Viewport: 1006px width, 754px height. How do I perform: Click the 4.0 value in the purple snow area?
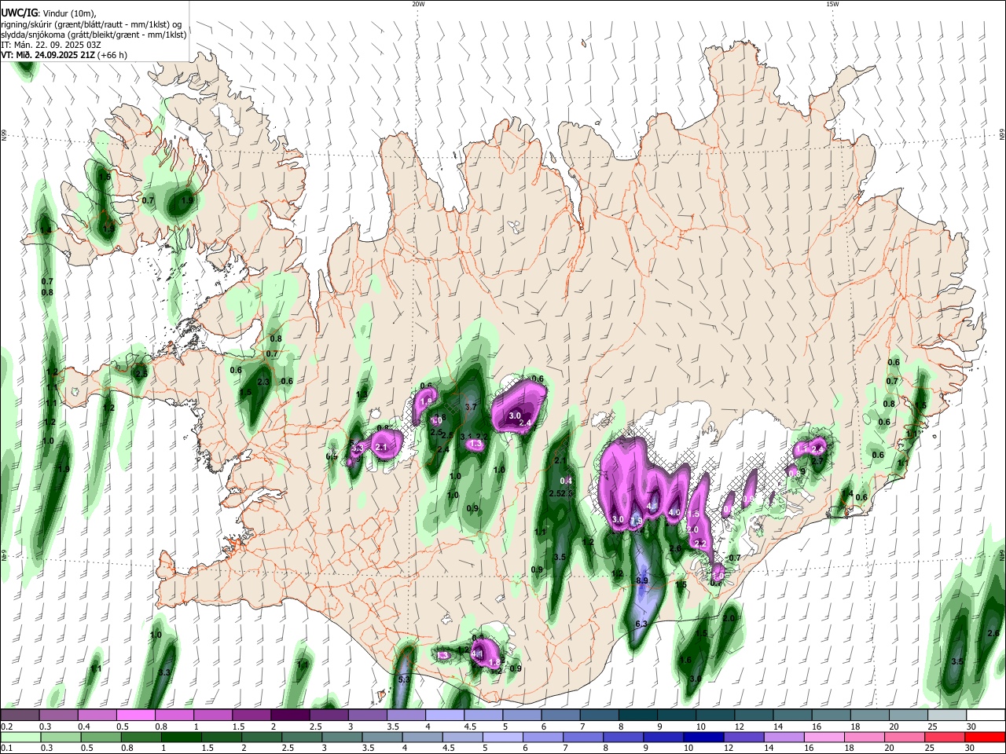(x=674, y=513)
